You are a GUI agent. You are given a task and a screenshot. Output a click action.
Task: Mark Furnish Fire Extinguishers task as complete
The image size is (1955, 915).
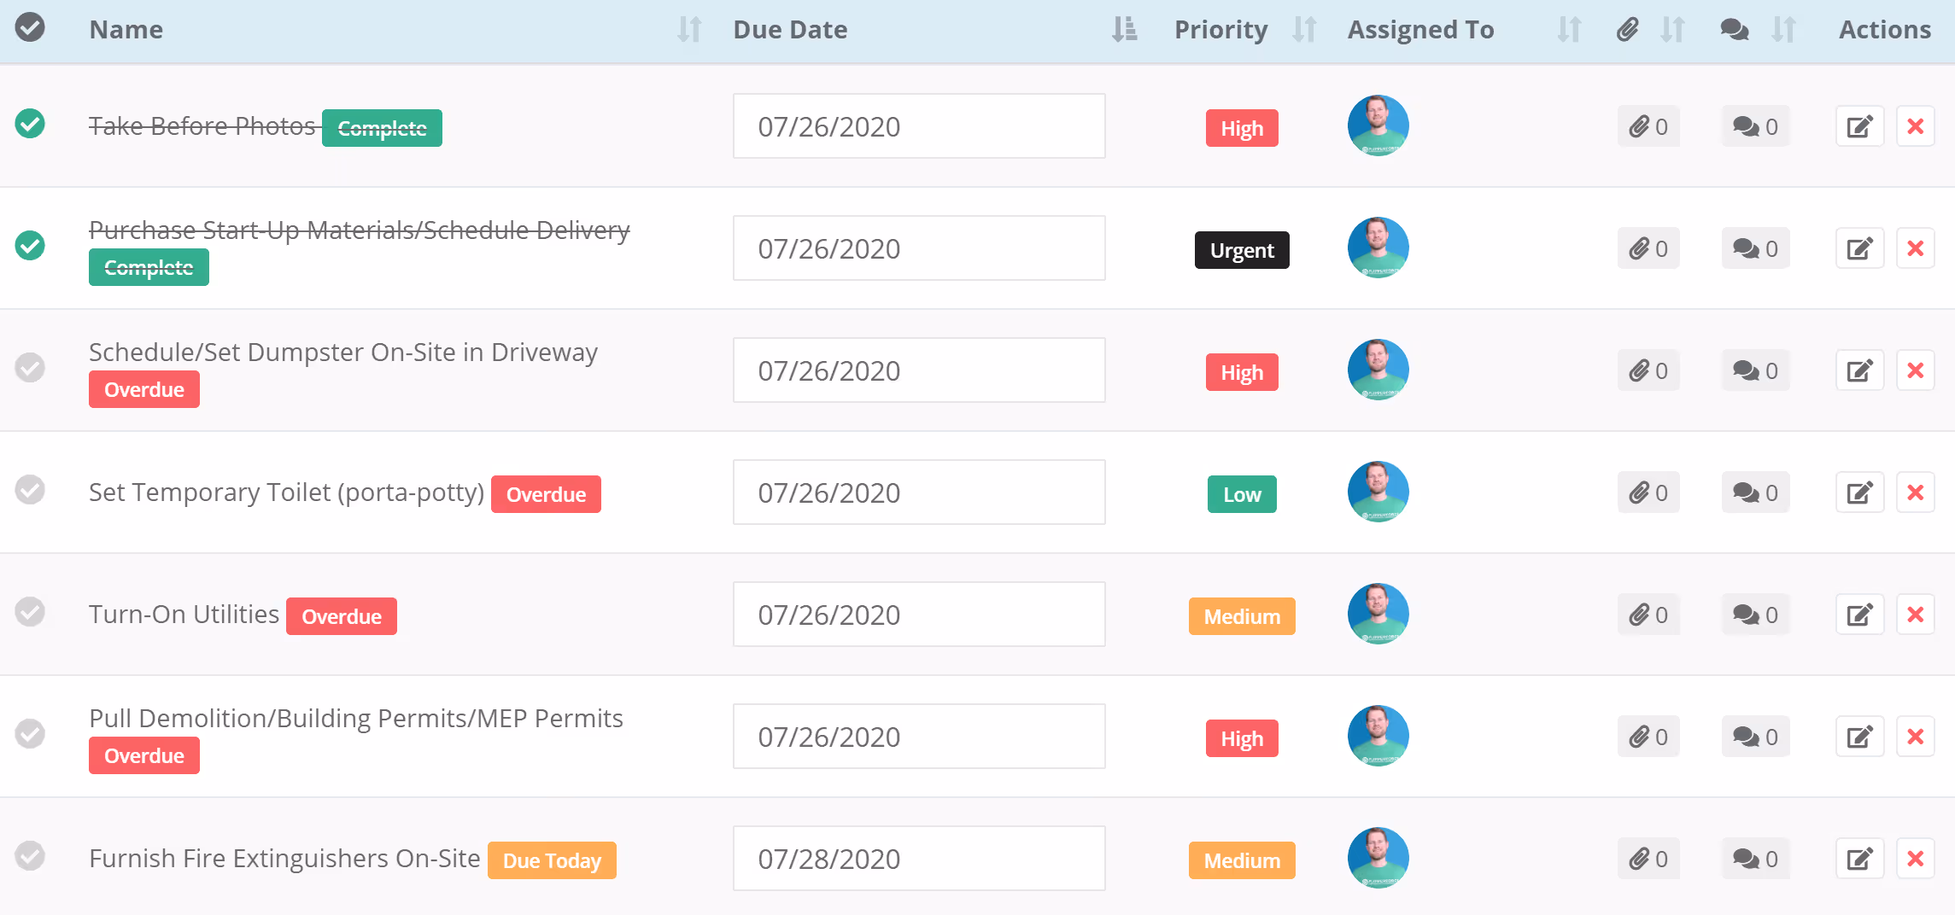point(30,856)
